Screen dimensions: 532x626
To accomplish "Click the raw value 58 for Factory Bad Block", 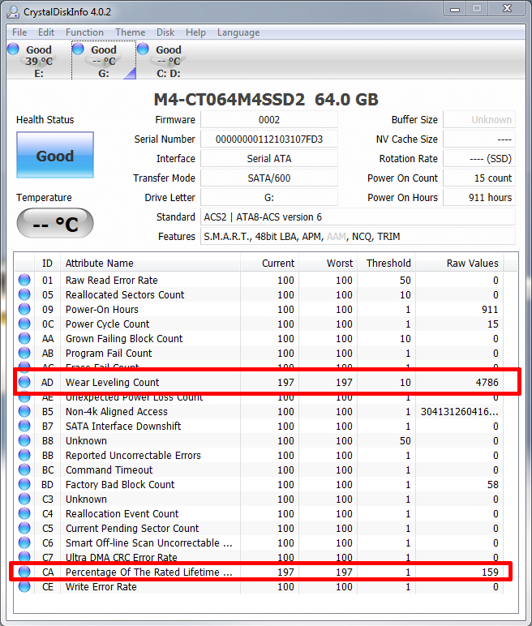I will [493, 485].
